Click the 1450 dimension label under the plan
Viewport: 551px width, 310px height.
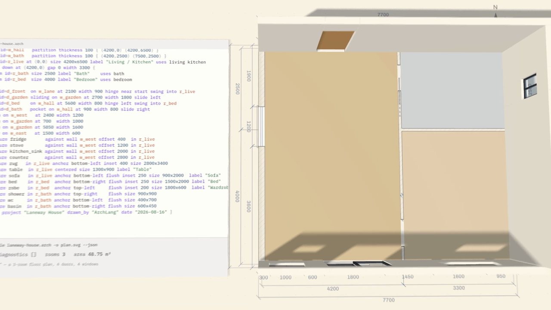(x=408, y=277)
